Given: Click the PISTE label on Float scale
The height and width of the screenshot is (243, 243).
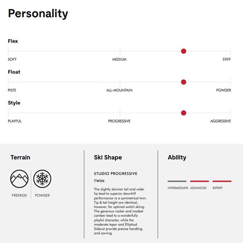Looking at the screenshot, I should [12, 90].
